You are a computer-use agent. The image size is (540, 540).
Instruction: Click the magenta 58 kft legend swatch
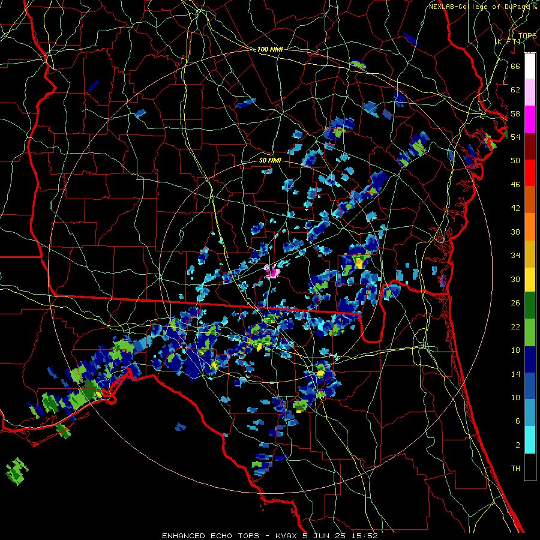point(530,119)
